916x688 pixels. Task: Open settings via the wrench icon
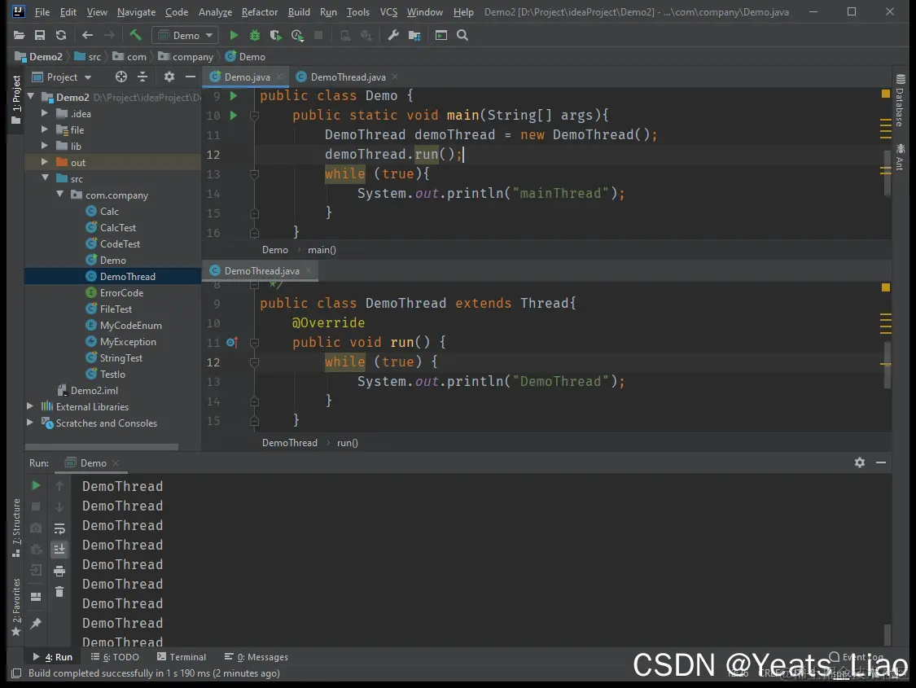[x=393, y=36]
